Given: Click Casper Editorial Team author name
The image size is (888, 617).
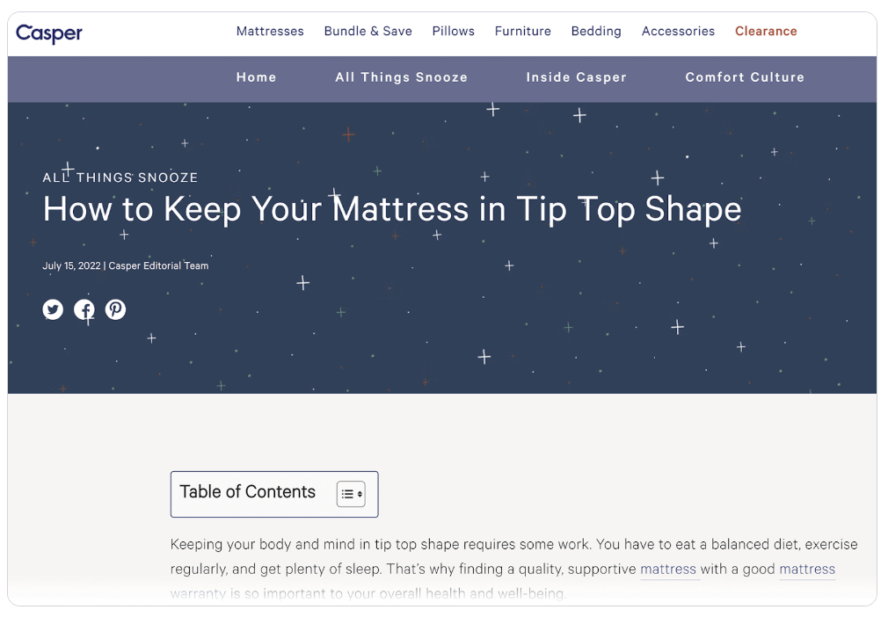Looking at the screenshot, I should pyautogui.click(x=158, y=265).
